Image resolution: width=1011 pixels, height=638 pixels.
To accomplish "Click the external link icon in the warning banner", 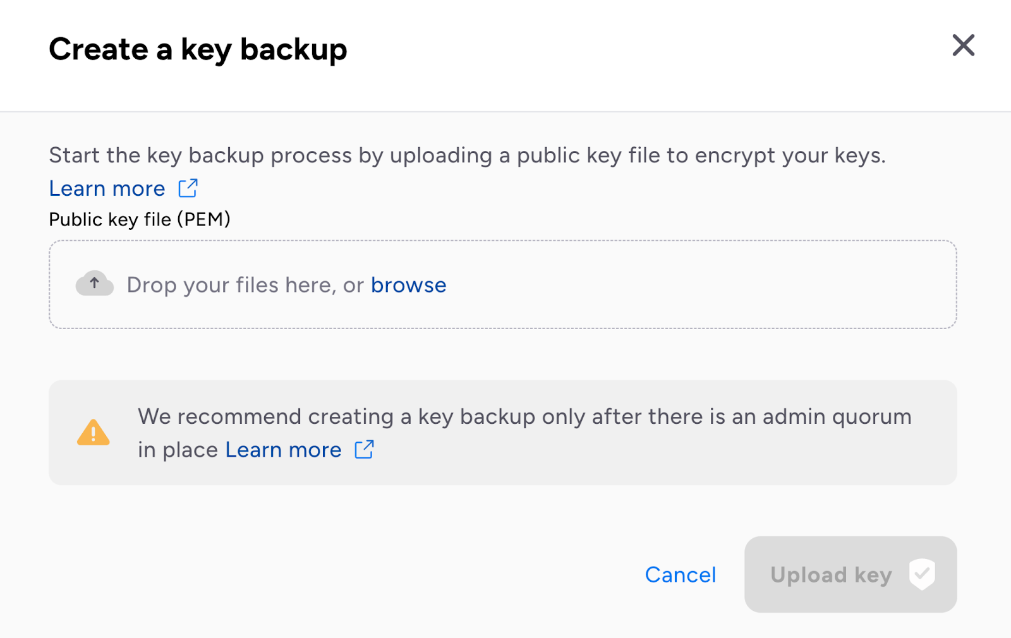I will point(365,450).
